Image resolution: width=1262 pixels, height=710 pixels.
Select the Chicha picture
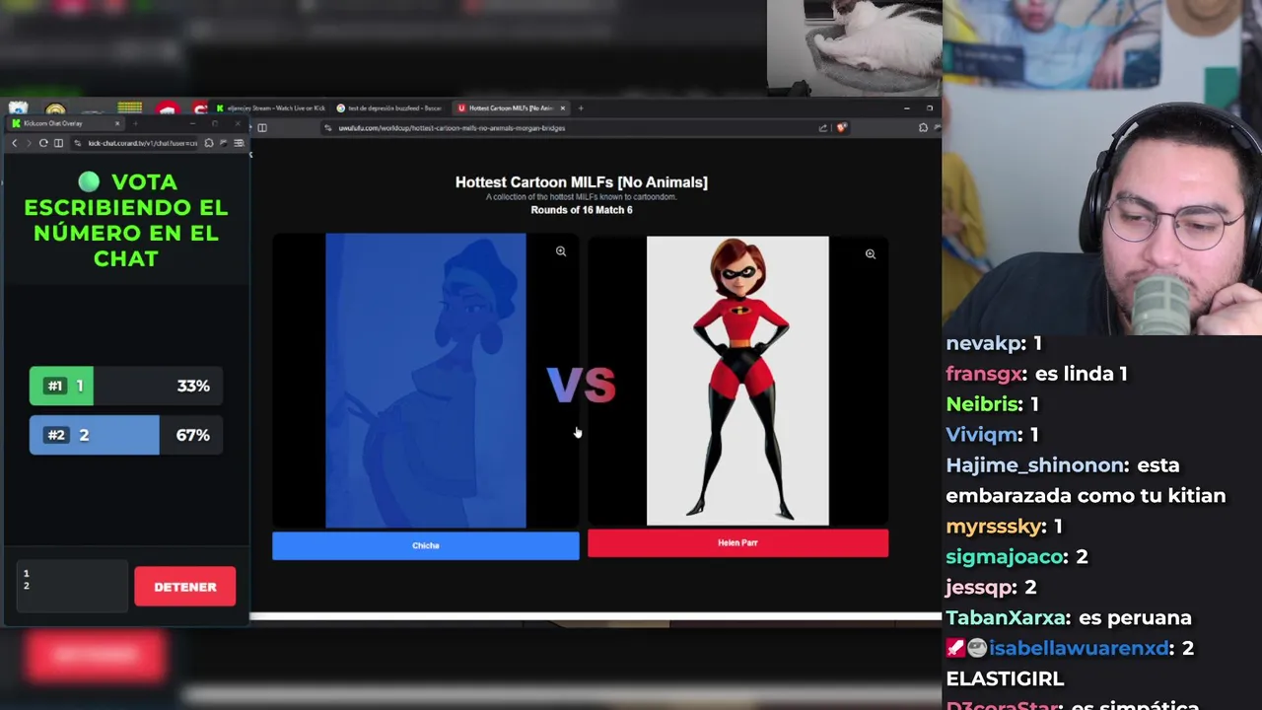point(426,381)
